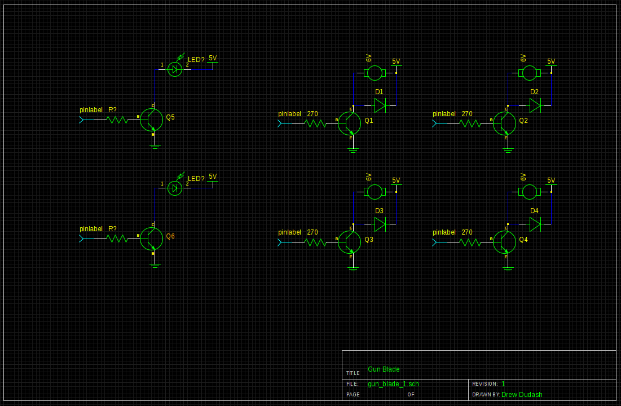Screen dimensions: 621x406
Task: Select the ground symbol under Q4
Action: click(x=508, y=269)
